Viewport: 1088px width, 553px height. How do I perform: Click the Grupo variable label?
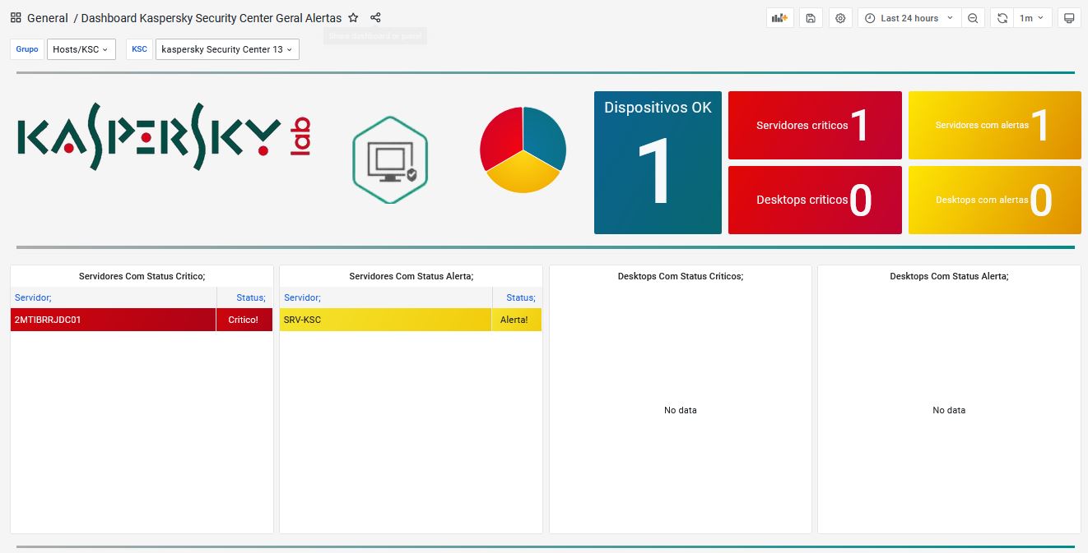coord(27,49)
